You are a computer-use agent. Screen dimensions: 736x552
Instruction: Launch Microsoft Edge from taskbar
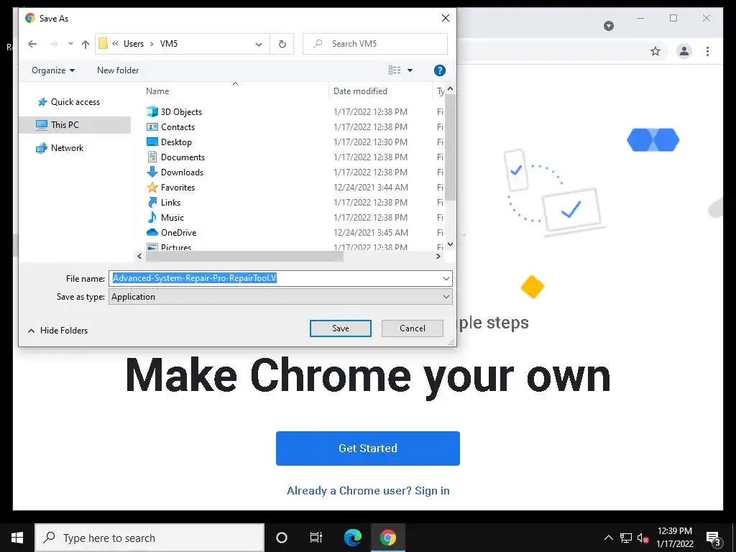pos(352,538)
